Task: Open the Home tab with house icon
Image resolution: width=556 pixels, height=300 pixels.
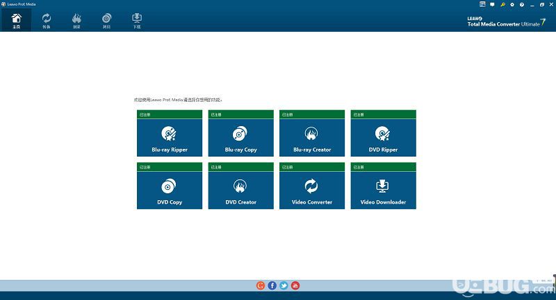Action: 16,21
